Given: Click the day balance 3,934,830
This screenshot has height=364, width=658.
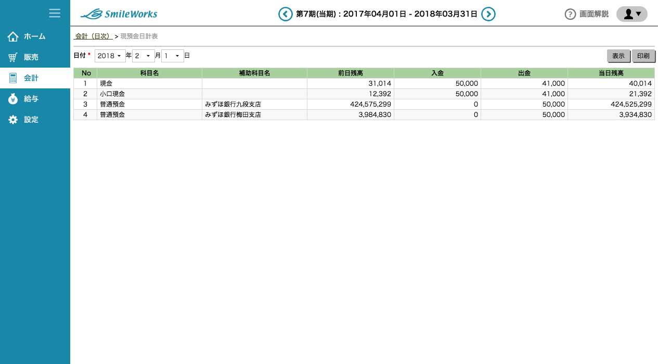Looking at the screenshot, I should [611, 115].
